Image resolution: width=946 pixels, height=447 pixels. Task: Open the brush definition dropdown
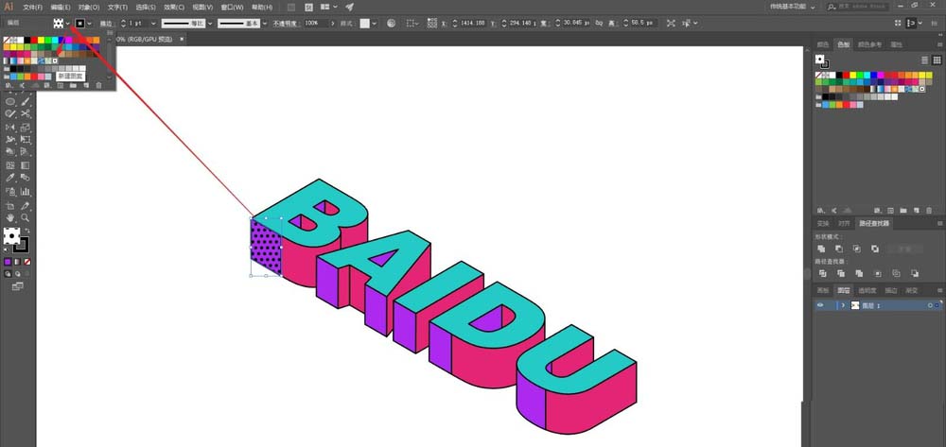pos(265,23)
